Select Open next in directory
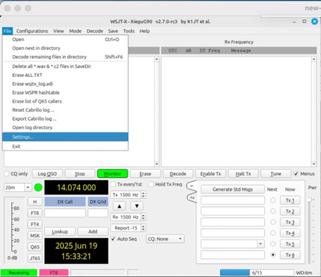 click(x=65, y=48)
